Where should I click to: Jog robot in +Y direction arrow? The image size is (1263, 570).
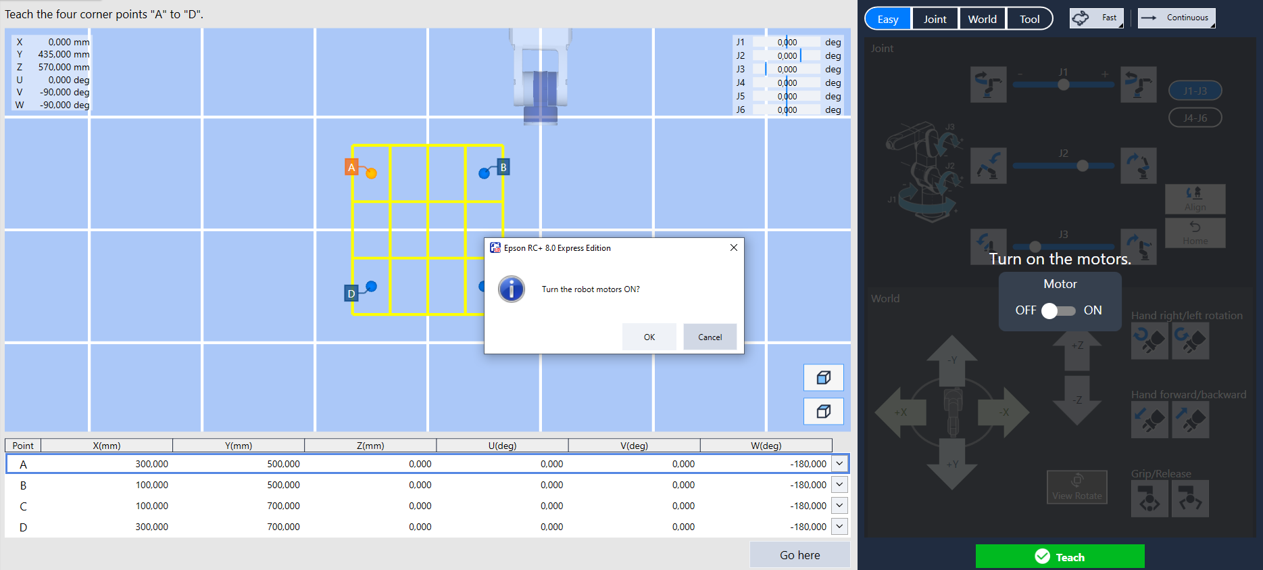(952, 464)
